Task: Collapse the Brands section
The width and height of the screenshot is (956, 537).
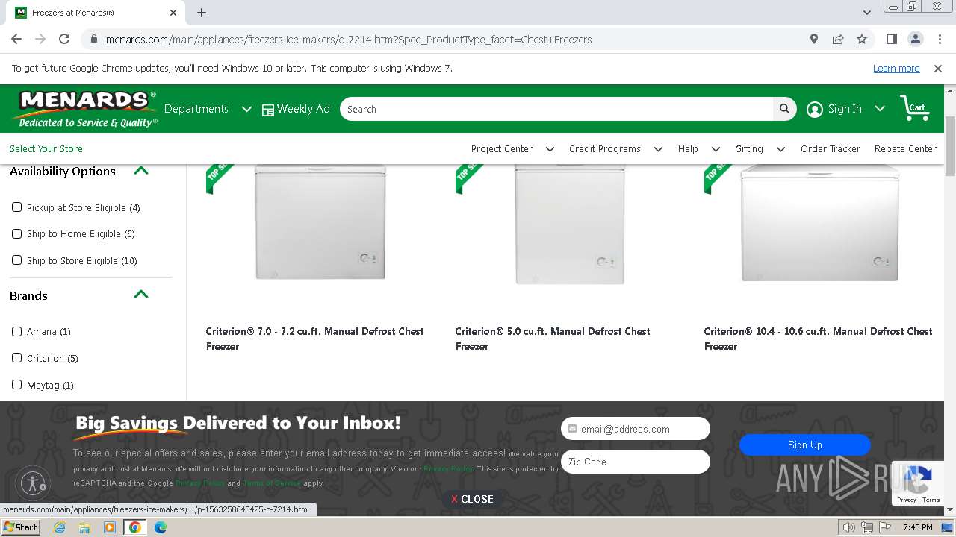Action: (140, 295)
